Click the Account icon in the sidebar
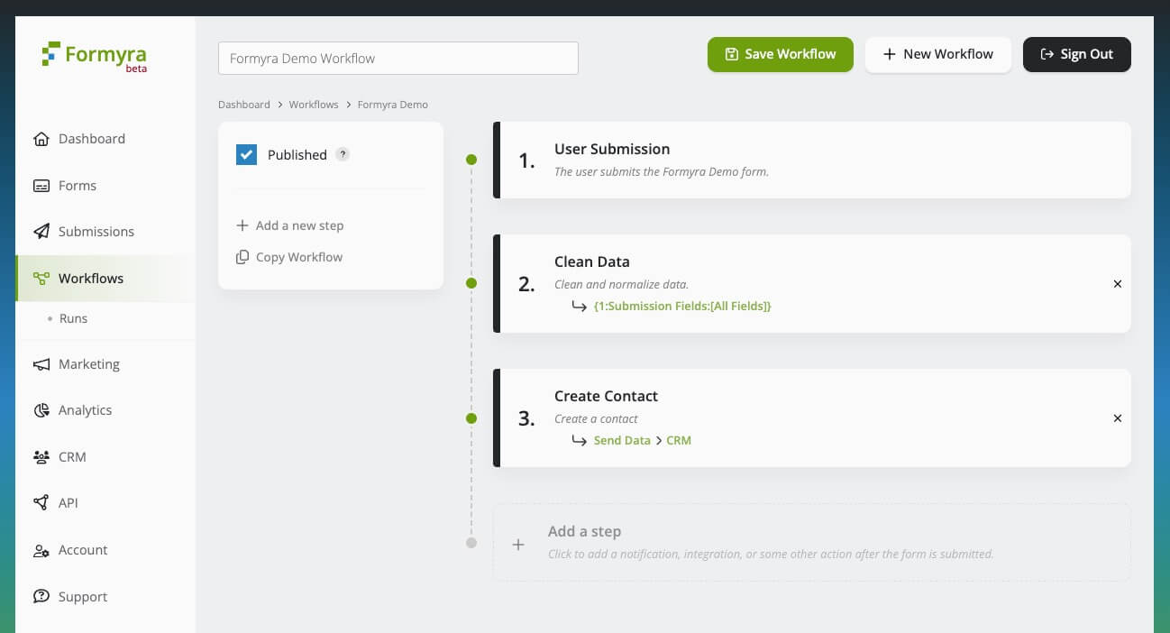Viewport: 1170px width, 633px height. [41, 550]
